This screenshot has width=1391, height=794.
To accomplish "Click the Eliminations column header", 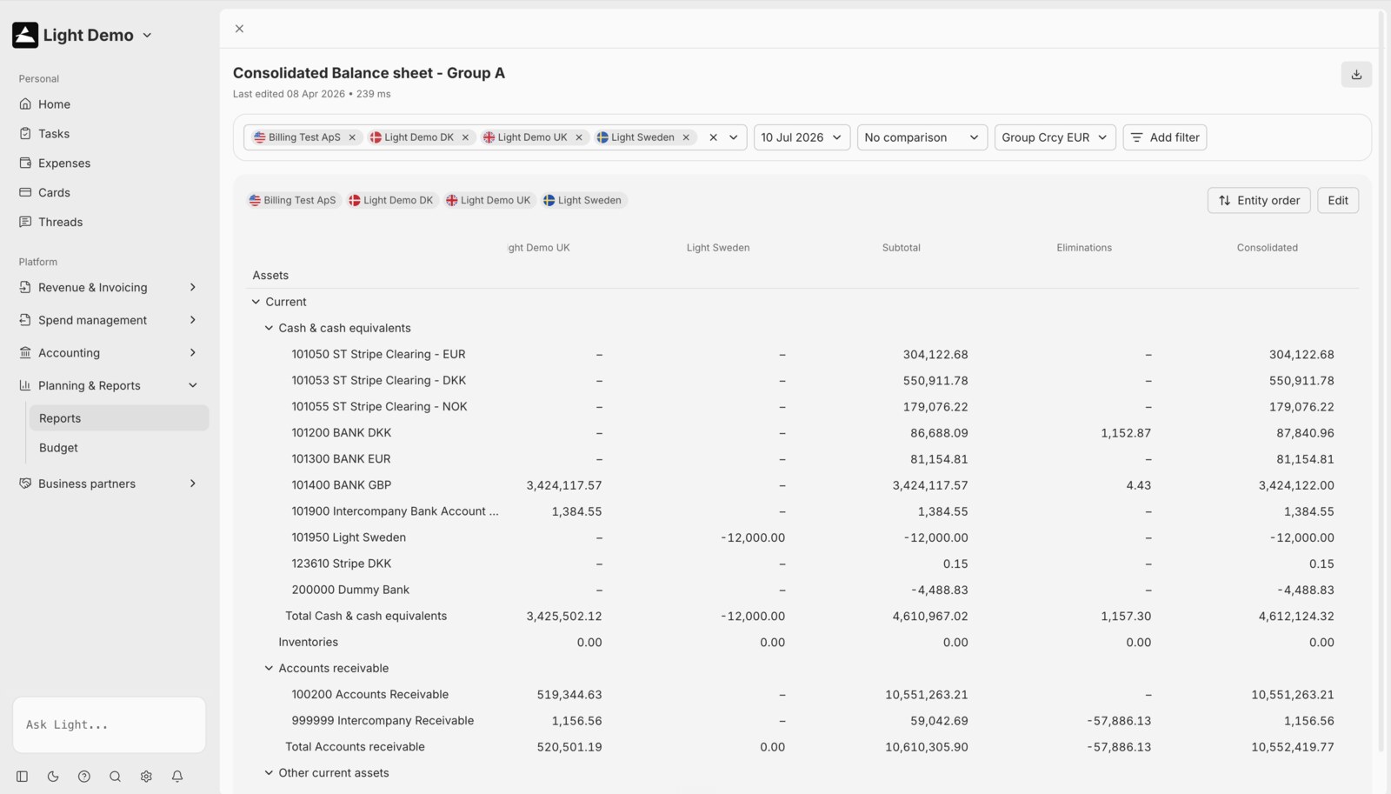I will coord(1084,248).
